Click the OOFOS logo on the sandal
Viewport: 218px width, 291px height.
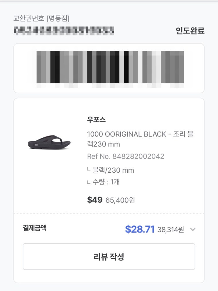click(35, 145)
